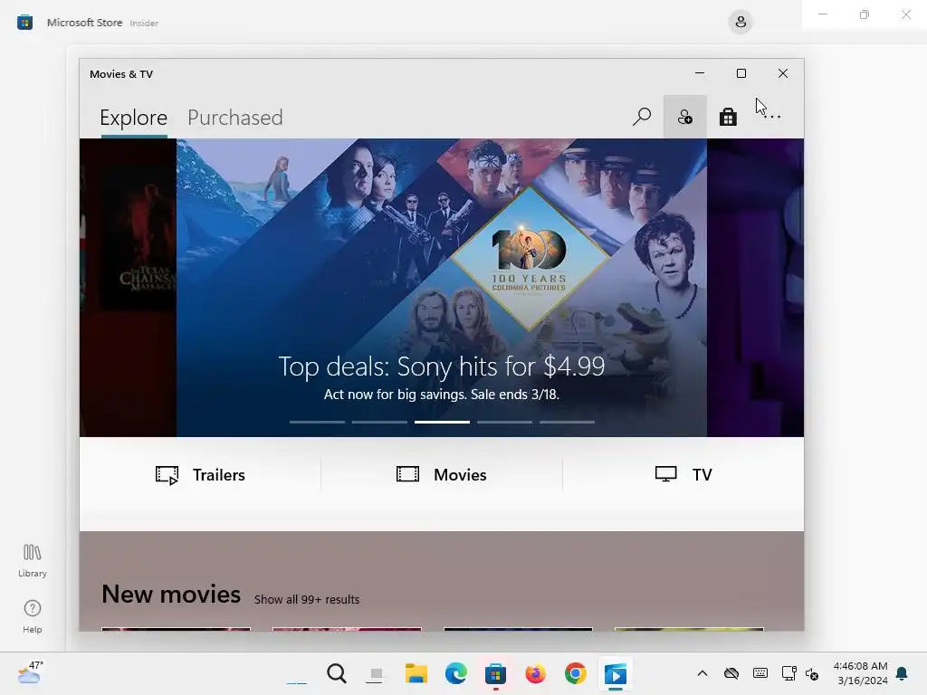Switch to the Purchased tab
This screenshot has height=695, width=927.
coord(234,118)
